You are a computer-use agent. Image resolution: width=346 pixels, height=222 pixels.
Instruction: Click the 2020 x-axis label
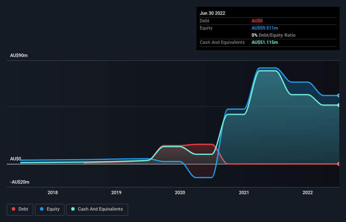click(180, 192)
